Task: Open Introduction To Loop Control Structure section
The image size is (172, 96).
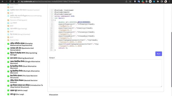Action: [27, 86]
